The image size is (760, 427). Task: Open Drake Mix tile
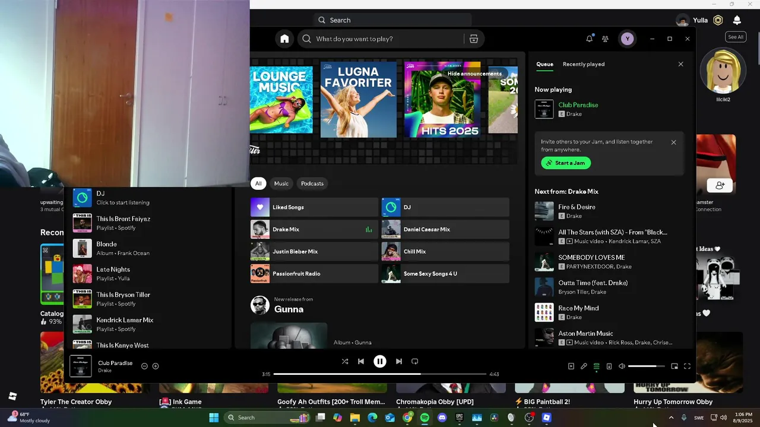(314, 230)
